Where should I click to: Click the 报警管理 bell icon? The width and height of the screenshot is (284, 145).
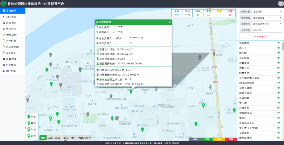coord(4,59)
